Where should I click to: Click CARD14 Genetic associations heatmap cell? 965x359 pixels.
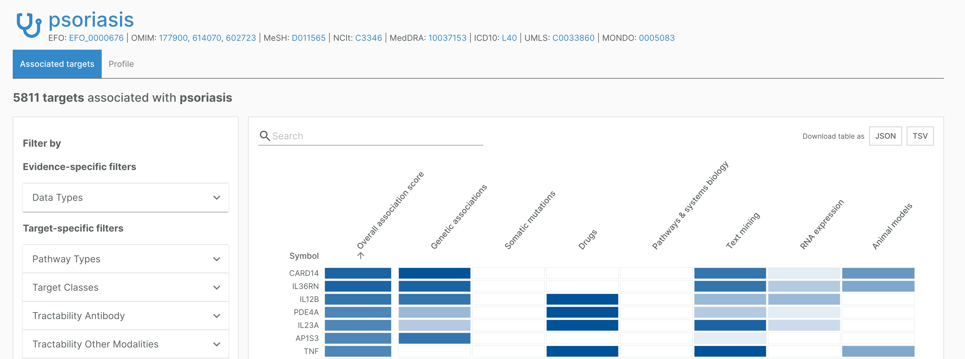point(434,273)
